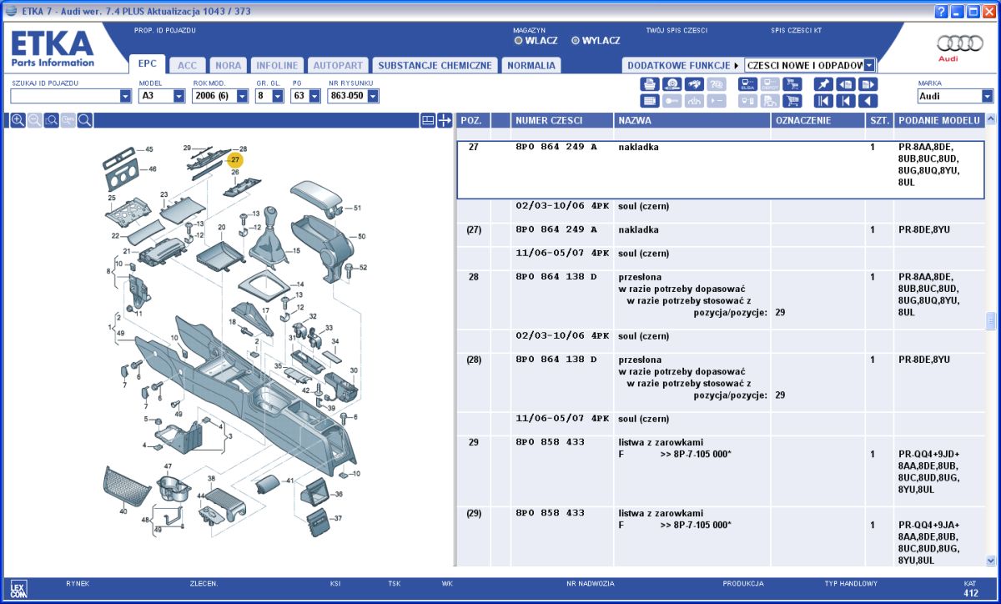Click callout 51 armrest in the diagram
Image resolution: width=1001 pixels, height=604 pixels.
coord(357,208)
